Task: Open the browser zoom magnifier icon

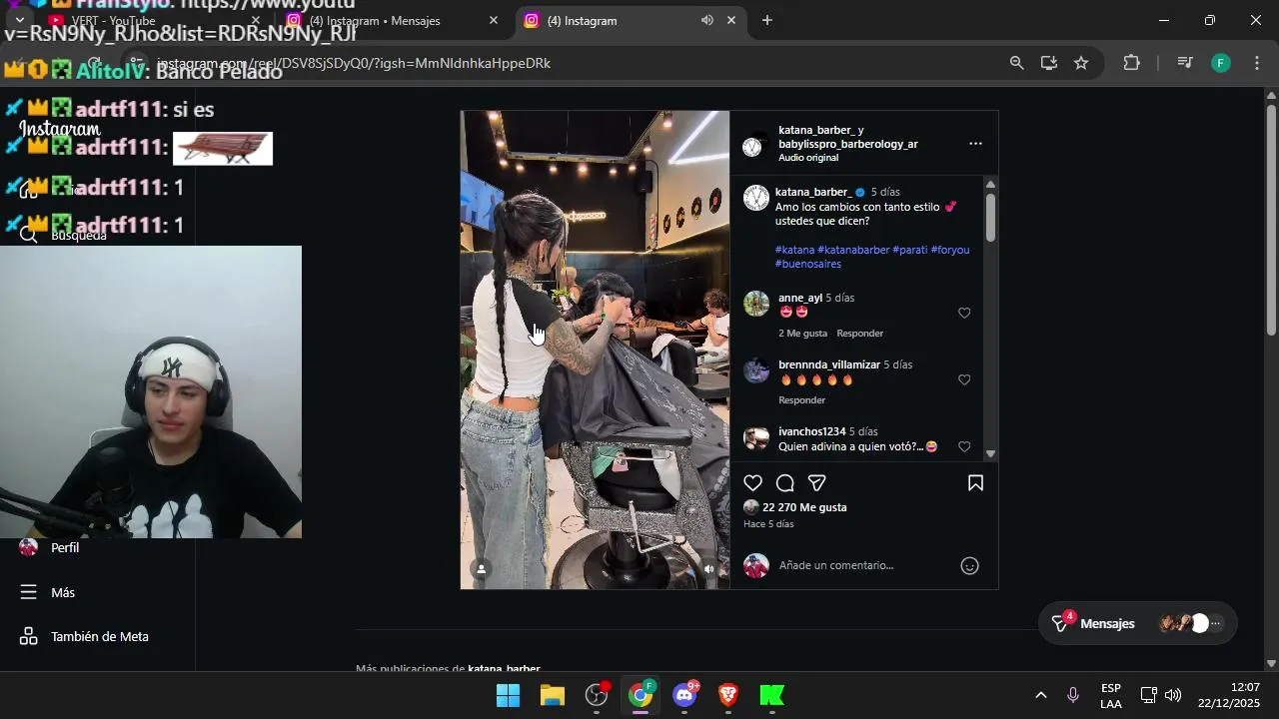Action: (x=1016, y=63)
